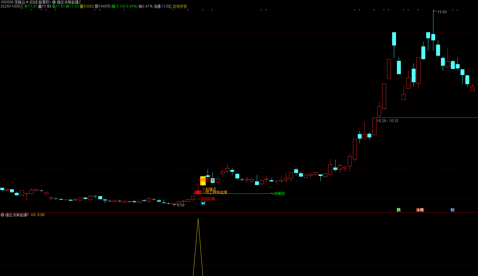
Task: Expand the 强庄决策起爆Z main indicator dropdown
Action: [x=54, y=2]
